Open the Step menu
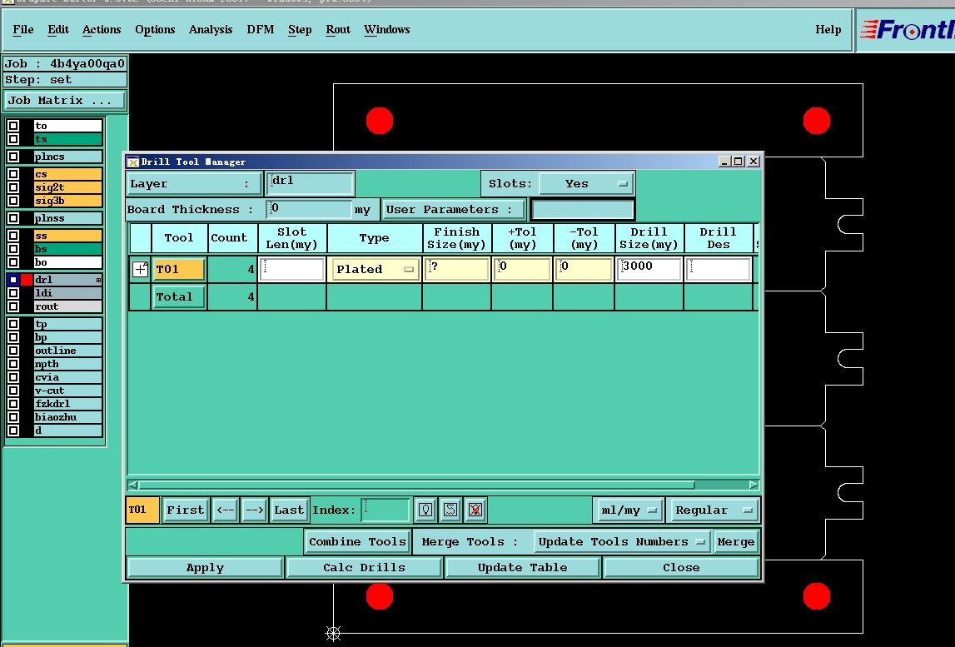Screen dimensions: 955x647 click(300, 29)
